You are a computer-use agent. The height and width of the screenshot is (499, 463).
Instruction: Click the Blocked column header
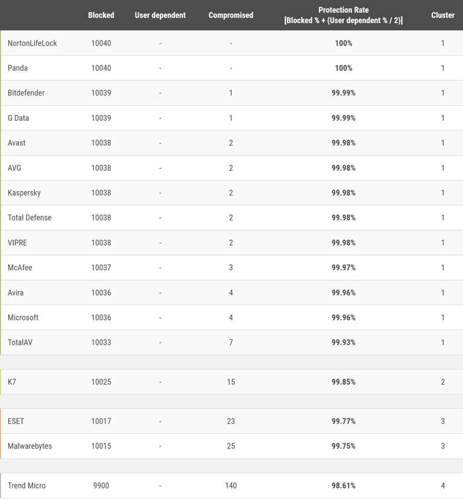click(x=101, y=15)
